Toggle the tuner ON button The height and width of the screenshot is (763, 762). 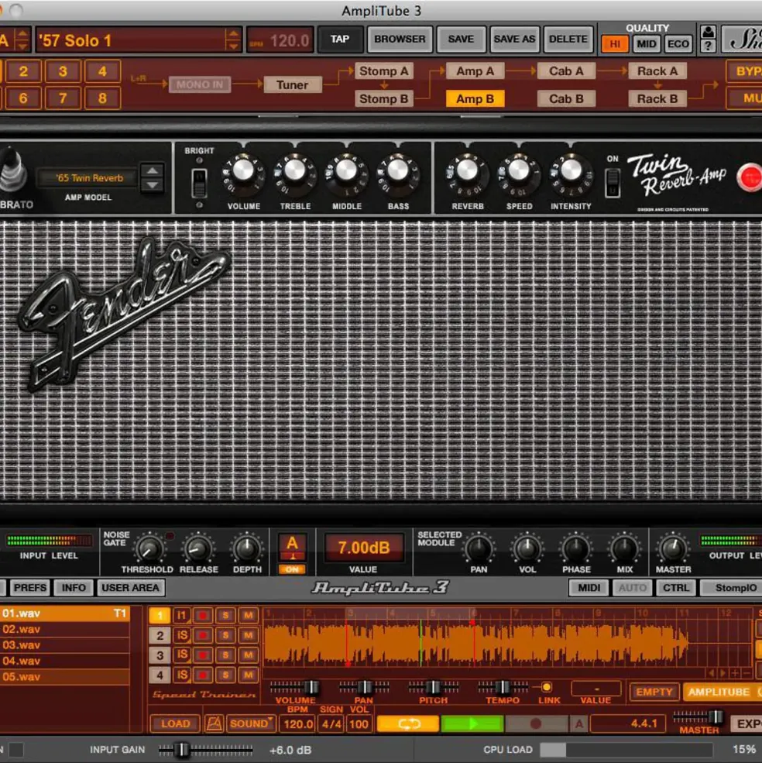click(x=292, y=569)
